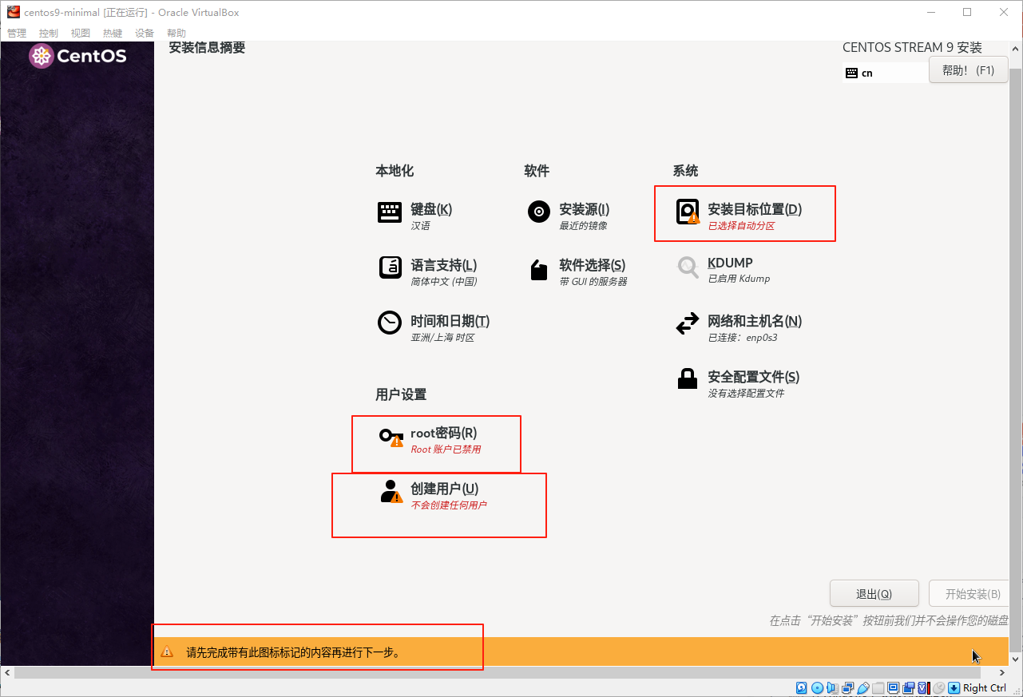This screenshot has height=697, width=1023.
Task: Click '已启用 Kdump' status text
Action: click(x=739, y=279)
